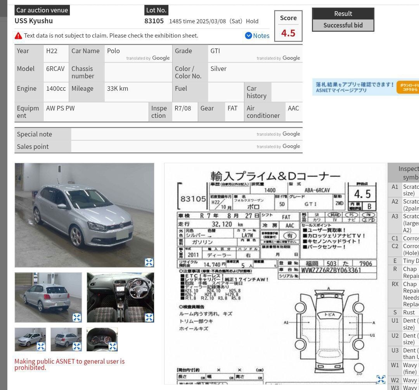Enlarge the main front car photo
The height and width of the screenshot is (390, 419).
click(149, 262)
